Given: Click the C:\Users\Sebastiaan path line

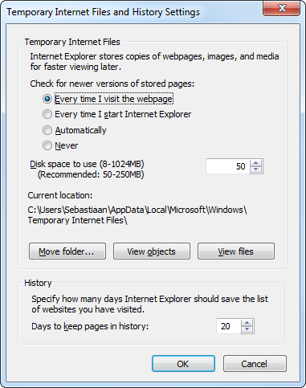Looking at the screenshot, I should click(137, 210).
